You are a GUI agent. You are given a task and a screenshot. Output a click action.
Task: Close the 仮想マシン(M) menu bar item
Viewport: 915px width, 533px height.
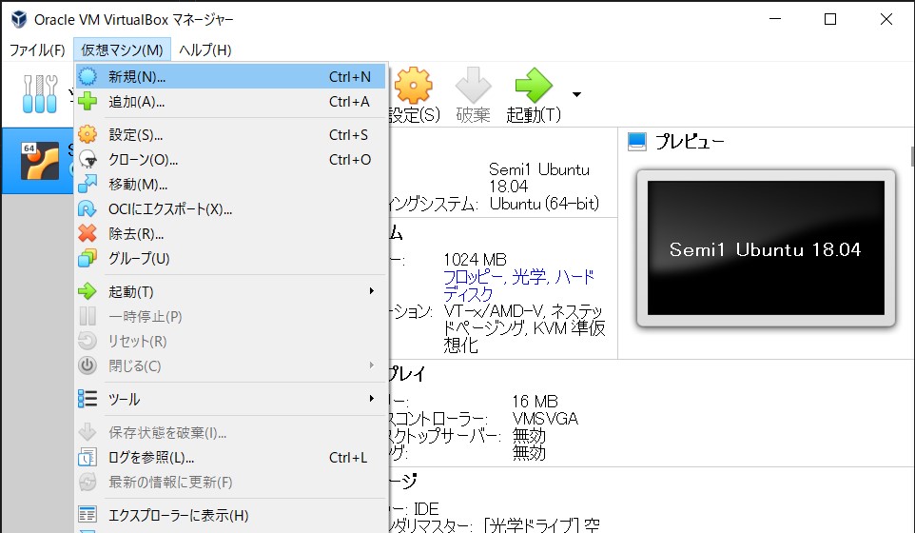[x=122, y=50]
